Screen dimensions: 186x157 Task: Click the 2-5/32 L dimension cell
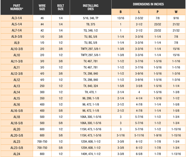point(139,18)
